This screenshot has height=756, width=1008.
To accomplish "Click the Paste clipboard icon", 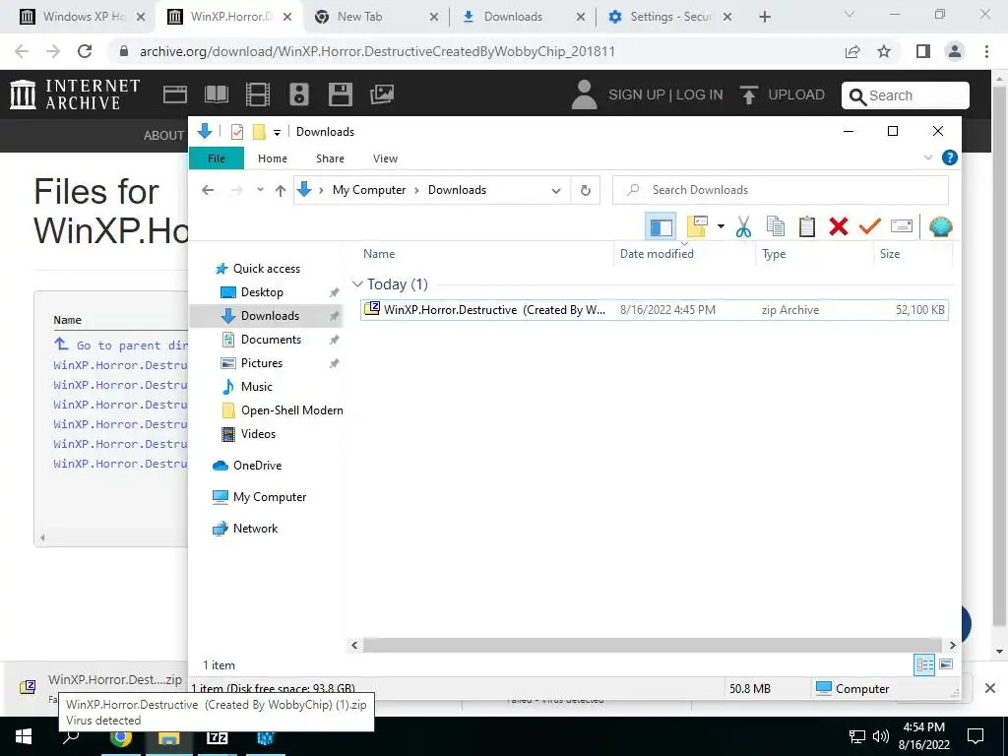I will 807,226.
